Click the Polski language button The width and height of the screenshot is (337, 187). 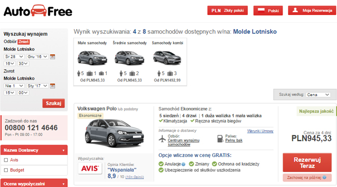click(268, 10)
